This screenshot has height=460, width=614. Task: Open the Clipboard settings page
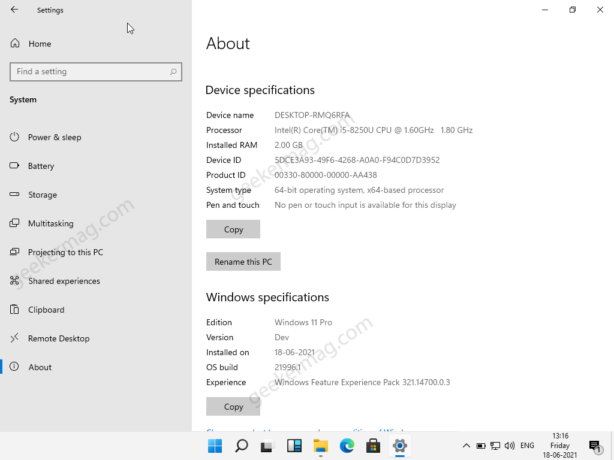click(x=37, y=310)
